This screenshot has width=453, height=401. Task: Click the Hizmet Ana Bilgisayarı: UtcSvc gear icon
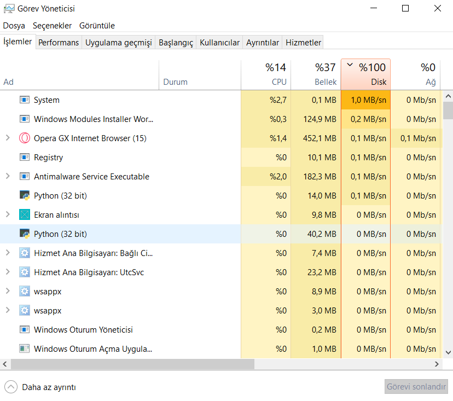25,272
